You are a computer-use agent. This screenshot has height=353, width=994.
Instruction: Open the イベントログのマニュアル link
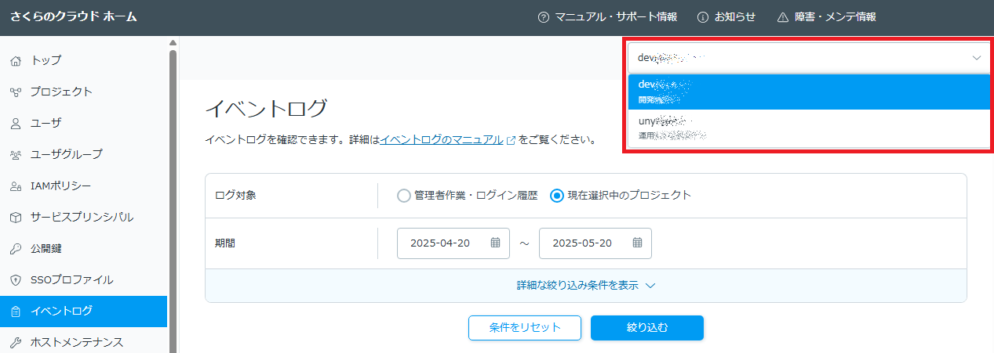(x=442, y=140)
